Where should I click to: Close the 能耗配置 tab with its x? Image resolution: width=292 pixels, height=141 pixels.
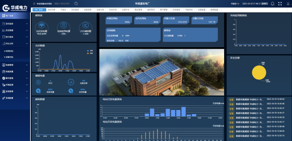[x=220, y=10]
